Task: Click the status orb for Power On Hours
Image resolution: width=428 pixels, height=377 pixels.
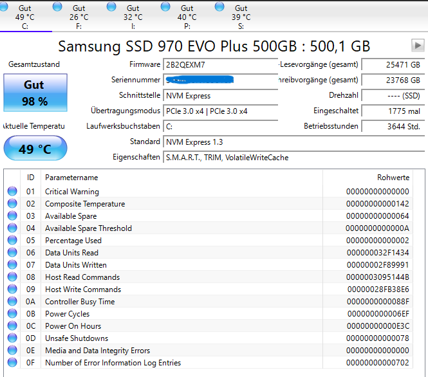Action: pos(12,326)
